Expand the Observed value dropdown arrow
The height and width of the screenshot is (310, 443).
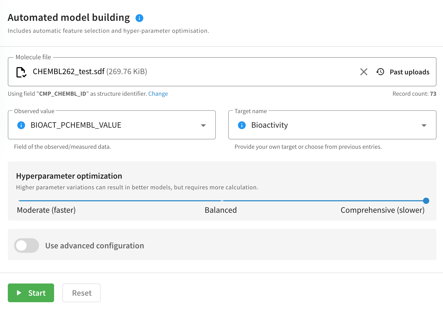coord(203,125)
